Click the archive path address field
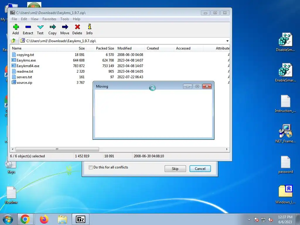 [122, 41]
